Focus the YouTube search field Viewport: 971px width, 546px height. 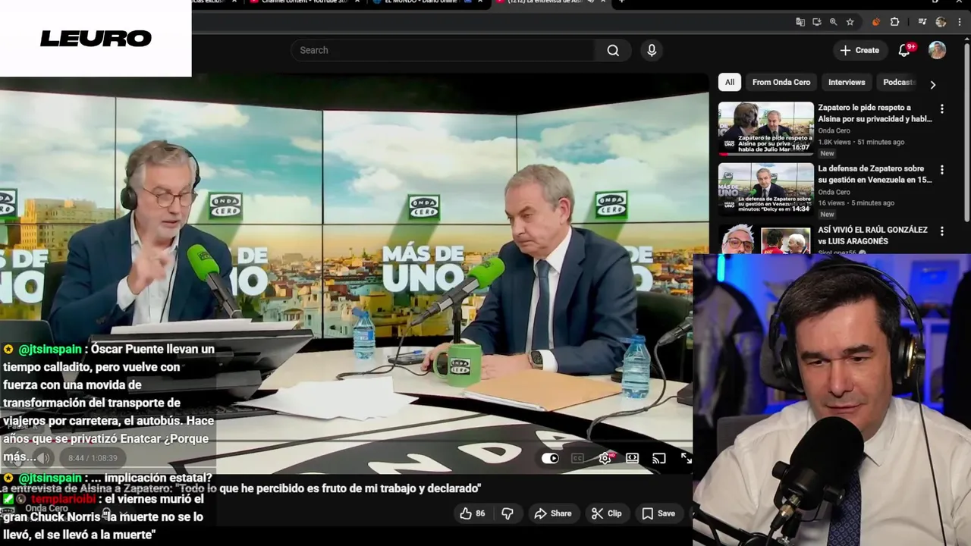(444, 50)
